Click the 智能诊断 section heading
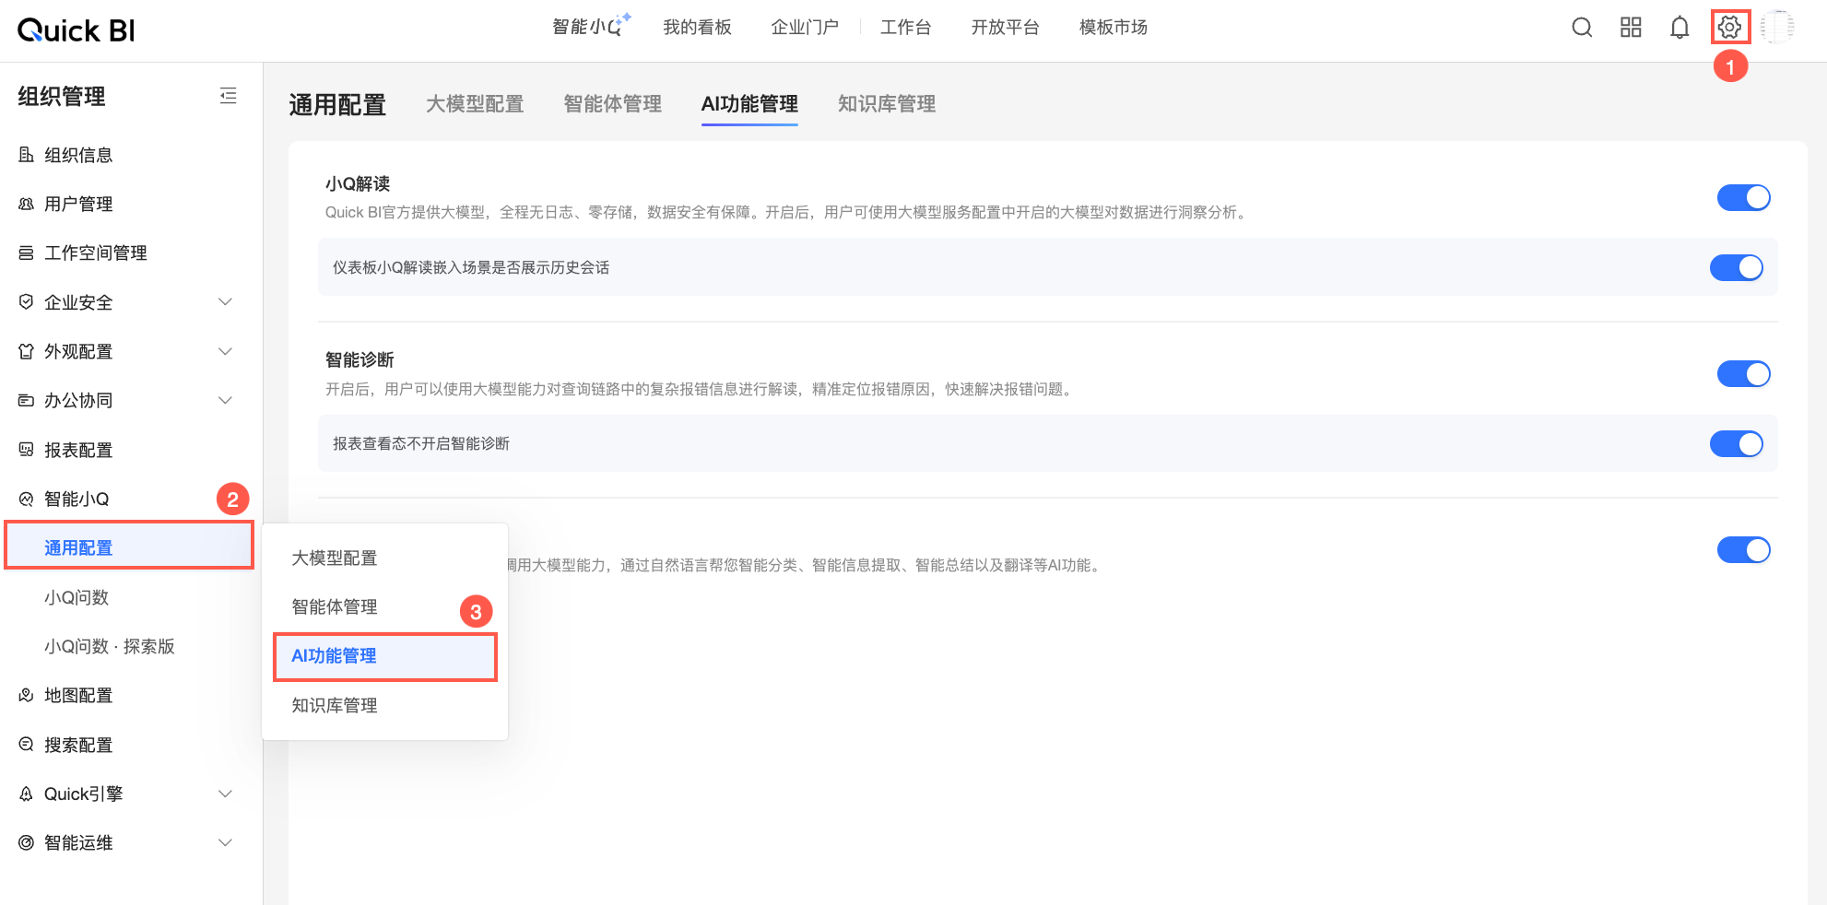This screenshot has width=1827, height=905. [x=360, y=359]
